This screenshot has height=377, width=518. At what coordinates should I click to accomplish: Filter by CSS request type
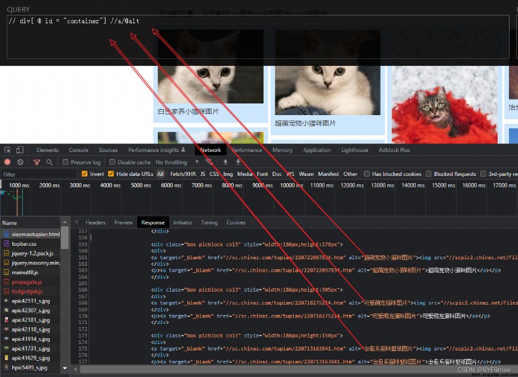pos(214,174)
